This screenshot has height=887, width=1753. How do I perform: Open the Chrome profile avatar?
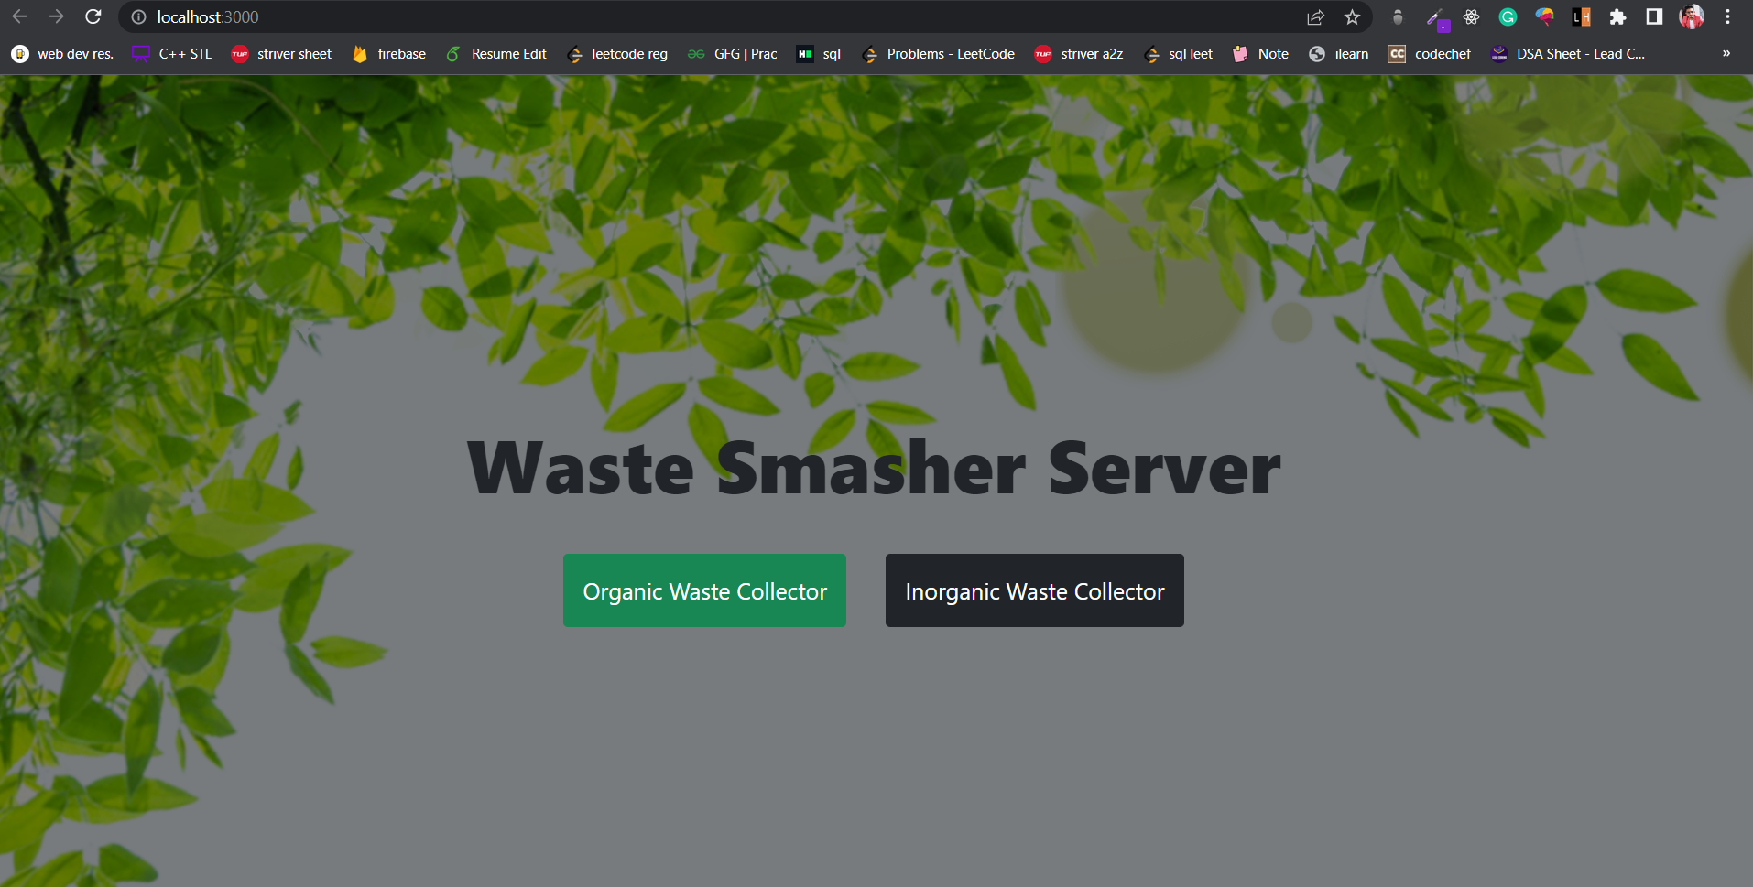[1692, 16]
